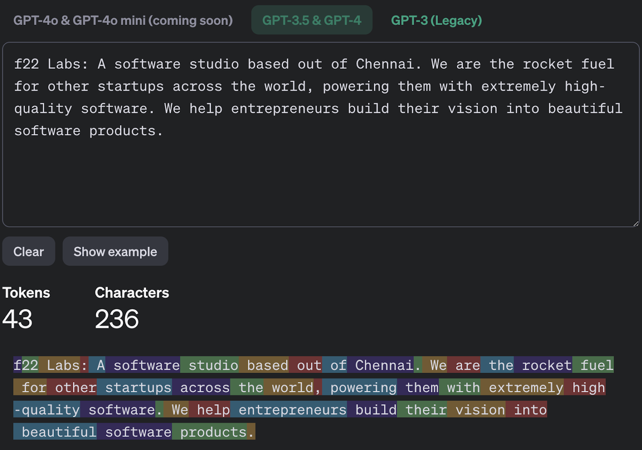Click the highlighted 'studio' token

tap(209, 365)
